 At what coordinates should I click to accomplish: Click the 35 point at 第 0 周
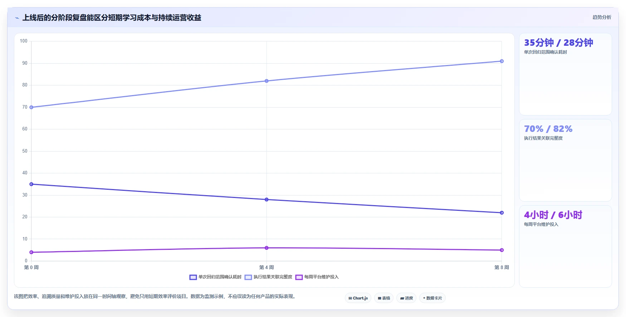click(x=31, y=184)
